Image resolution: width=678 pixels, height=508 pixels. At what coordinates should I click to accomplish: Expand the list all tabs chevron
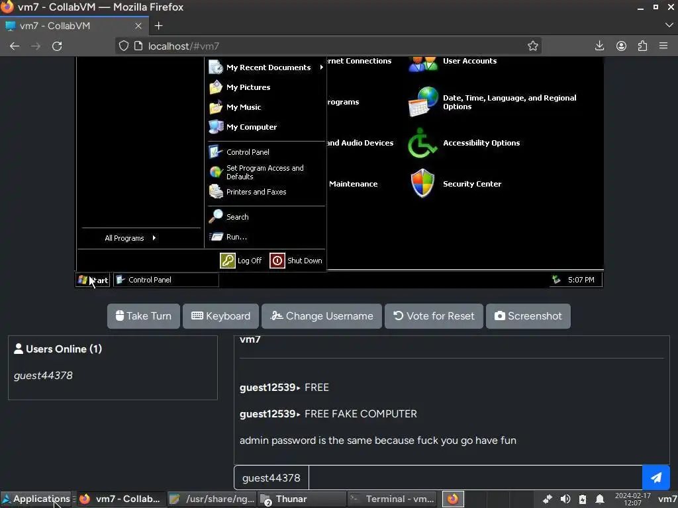(x=669, y=26)
